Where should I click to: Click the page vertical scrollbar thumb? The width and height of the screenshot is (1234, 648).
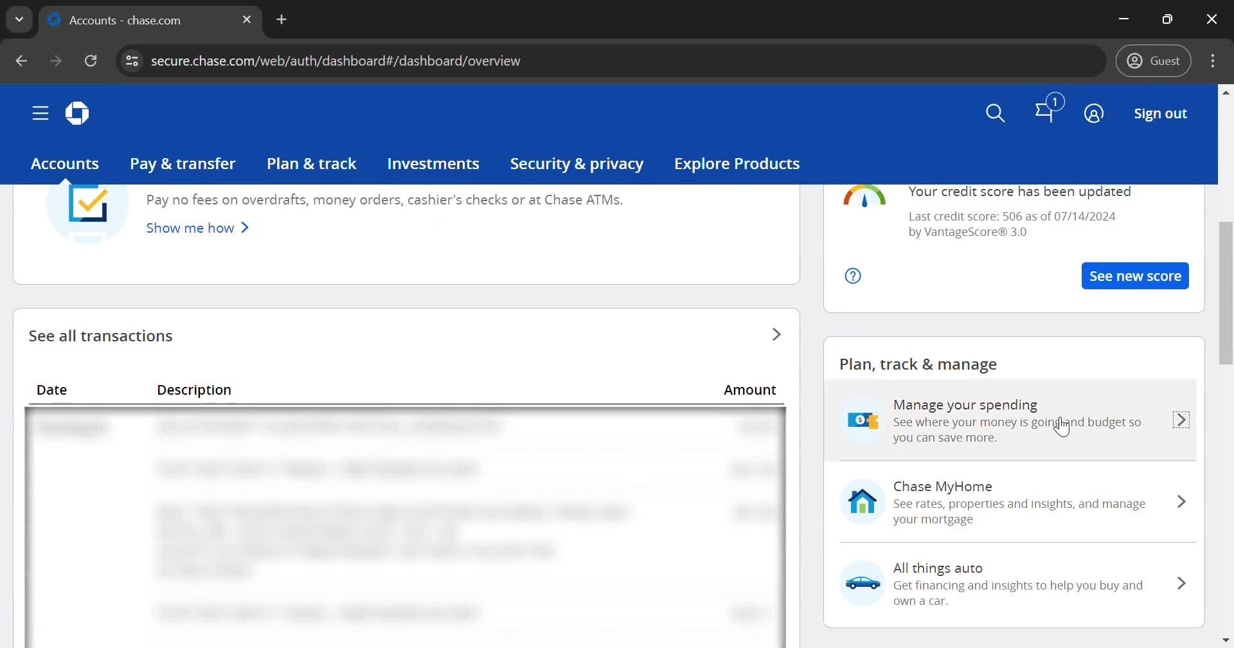tap(1226, 292)
